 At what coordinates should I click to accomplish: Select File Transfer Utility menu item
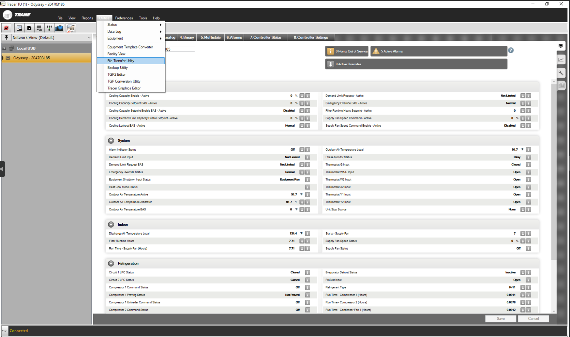tap(121, 61)
